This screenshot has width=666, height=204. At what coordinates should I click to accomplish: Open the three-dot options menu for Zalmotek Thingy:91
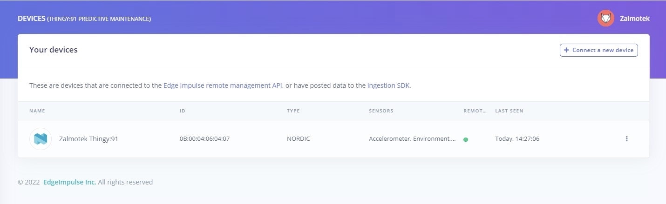pos(626,138)
